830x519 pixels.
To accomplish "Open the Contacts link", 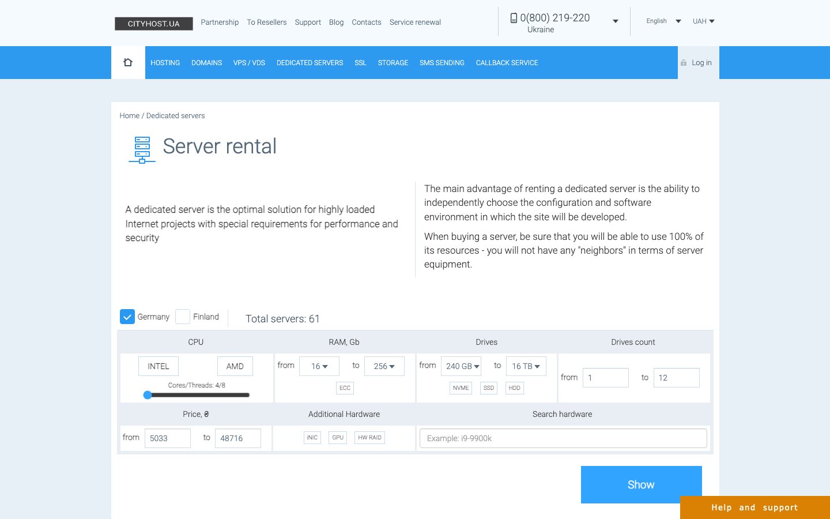I will click(x=367, y=22).
